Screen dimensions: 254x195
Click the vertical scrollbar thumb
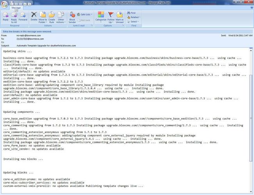click(251, 118)
